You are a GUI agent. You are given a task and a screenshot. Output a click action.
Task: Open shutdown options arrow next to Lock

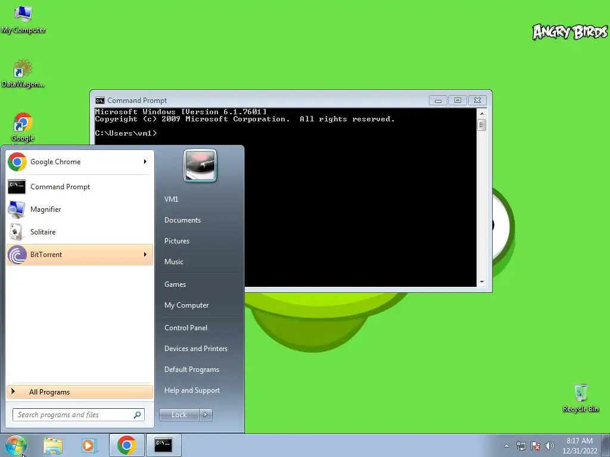pos(206,415)
